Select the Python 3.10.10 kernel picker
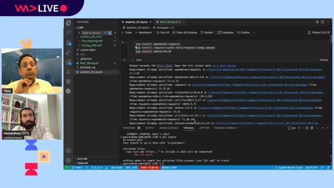Screen dimensions: 334x188 [319, 32]
